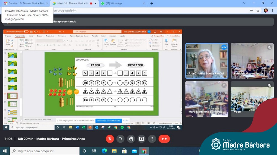Screen dimensions: 277x155
Task: Open 'Animações' ribbon tab in PowerPoint
Action: tap(62, 36)
